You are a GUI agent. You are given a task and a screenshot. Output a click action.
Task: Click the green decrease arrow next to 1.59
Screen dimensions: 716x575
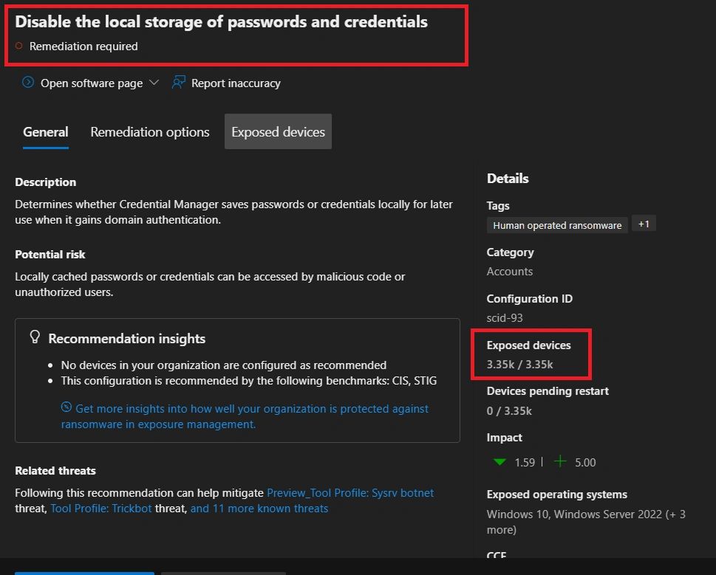point(500,462)
